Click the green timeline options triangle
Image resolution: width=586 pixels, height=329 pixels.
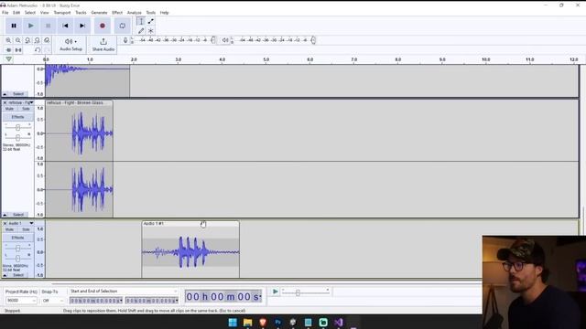pyautogui.click(x=8, y=59)
